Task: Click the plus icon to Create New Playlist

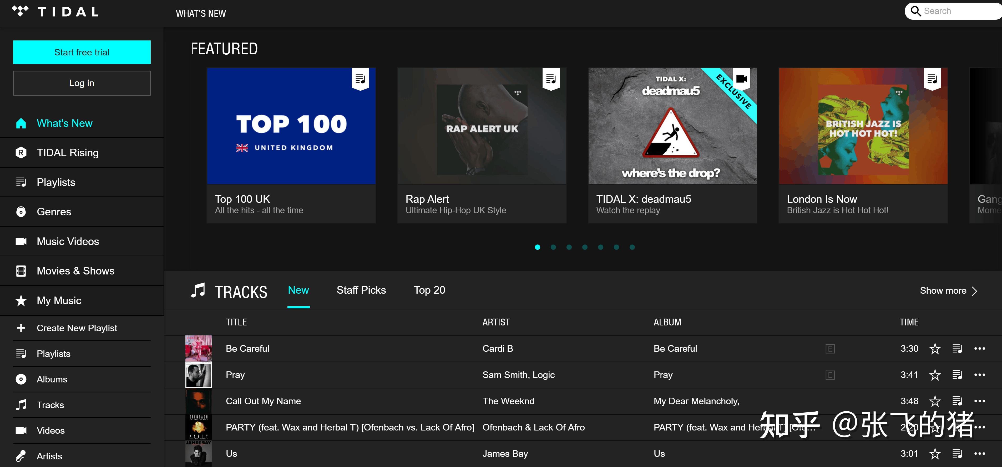Action: (x=21, y=328)
